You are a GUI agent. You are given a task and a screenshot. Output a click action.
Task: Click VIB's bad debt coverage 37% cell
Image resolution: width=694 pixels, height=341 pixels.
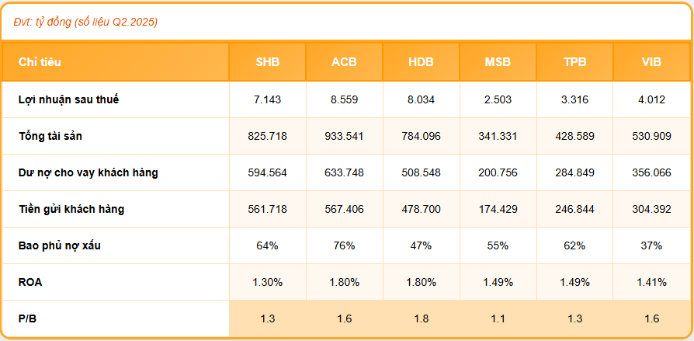click(651, 245)
